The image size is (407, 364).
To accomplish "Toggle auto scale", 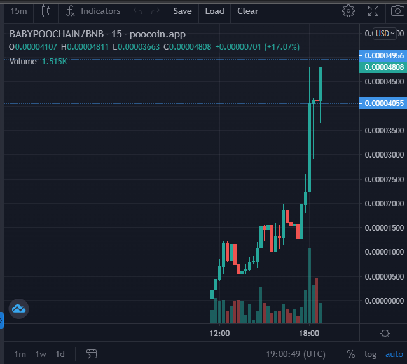I will [394, 354].
